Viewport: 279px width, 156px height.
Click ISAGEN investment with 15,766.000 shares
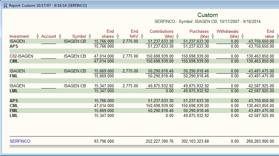[x=17, y=41]
